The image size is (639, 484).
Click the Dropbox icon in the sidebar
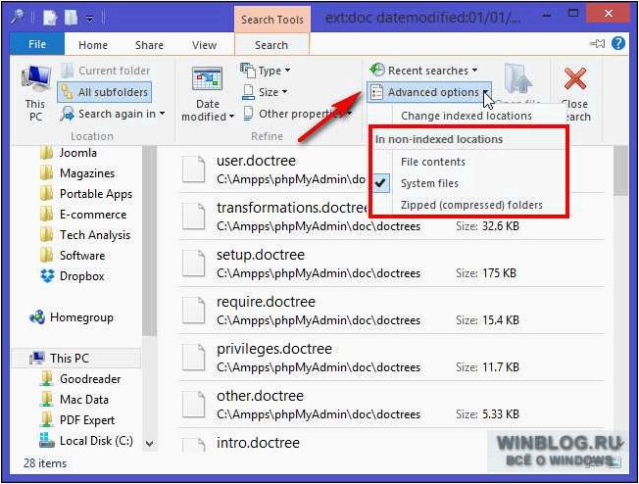(x=47, y=276)
